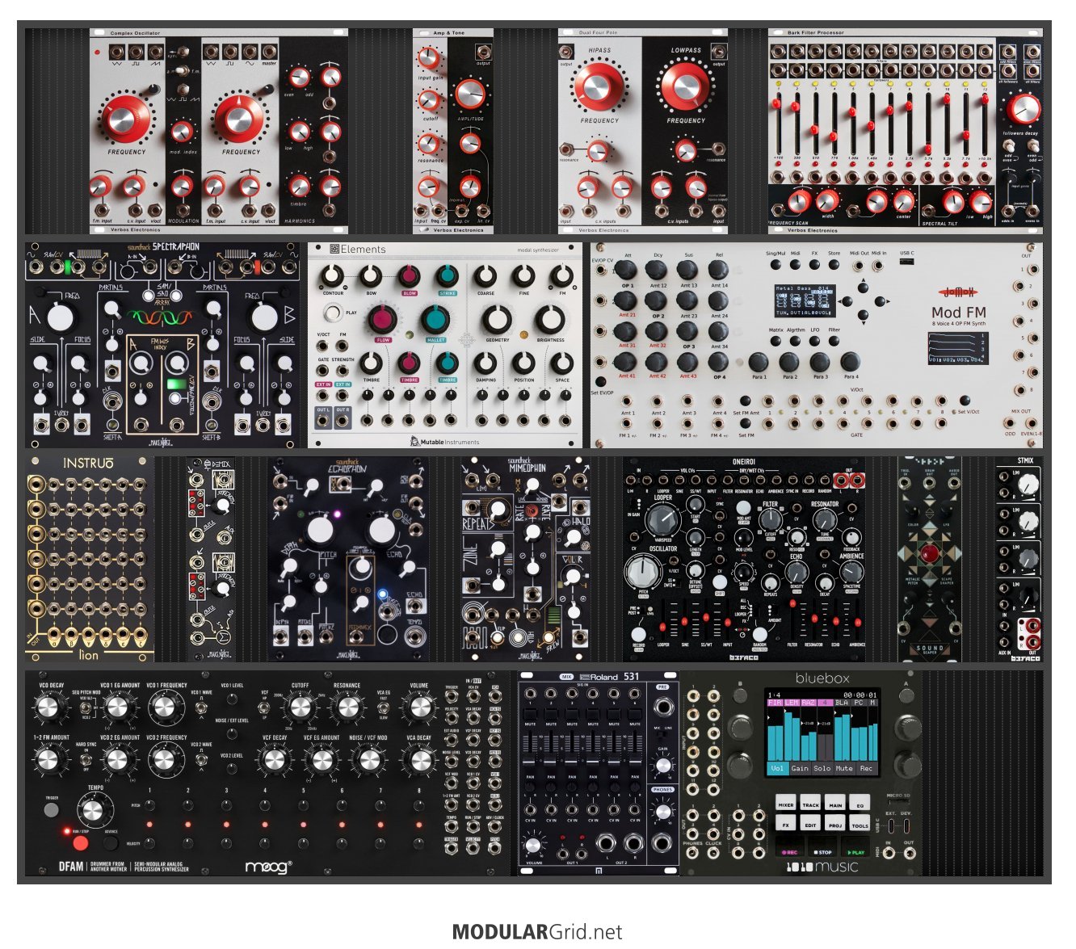Click the red DFAM Run/Stop button
The height and width of the screenshot is (949, 1076).
click(80, 843)
